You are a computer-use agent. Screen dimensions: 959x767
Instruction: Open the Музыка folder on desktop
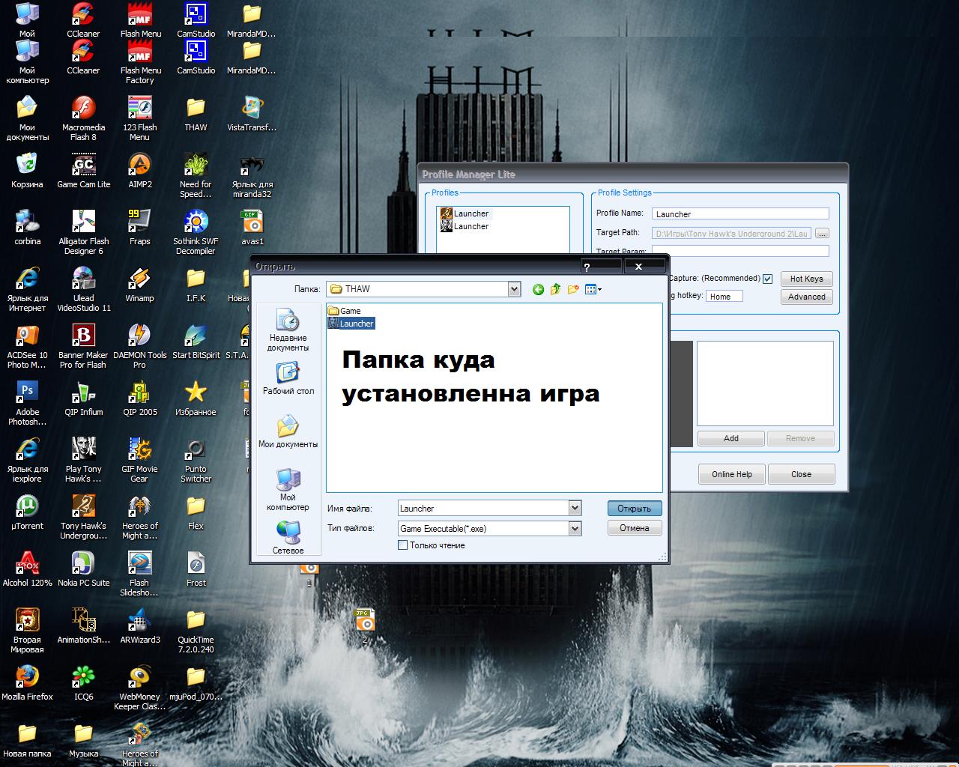(x=83, y=740)
